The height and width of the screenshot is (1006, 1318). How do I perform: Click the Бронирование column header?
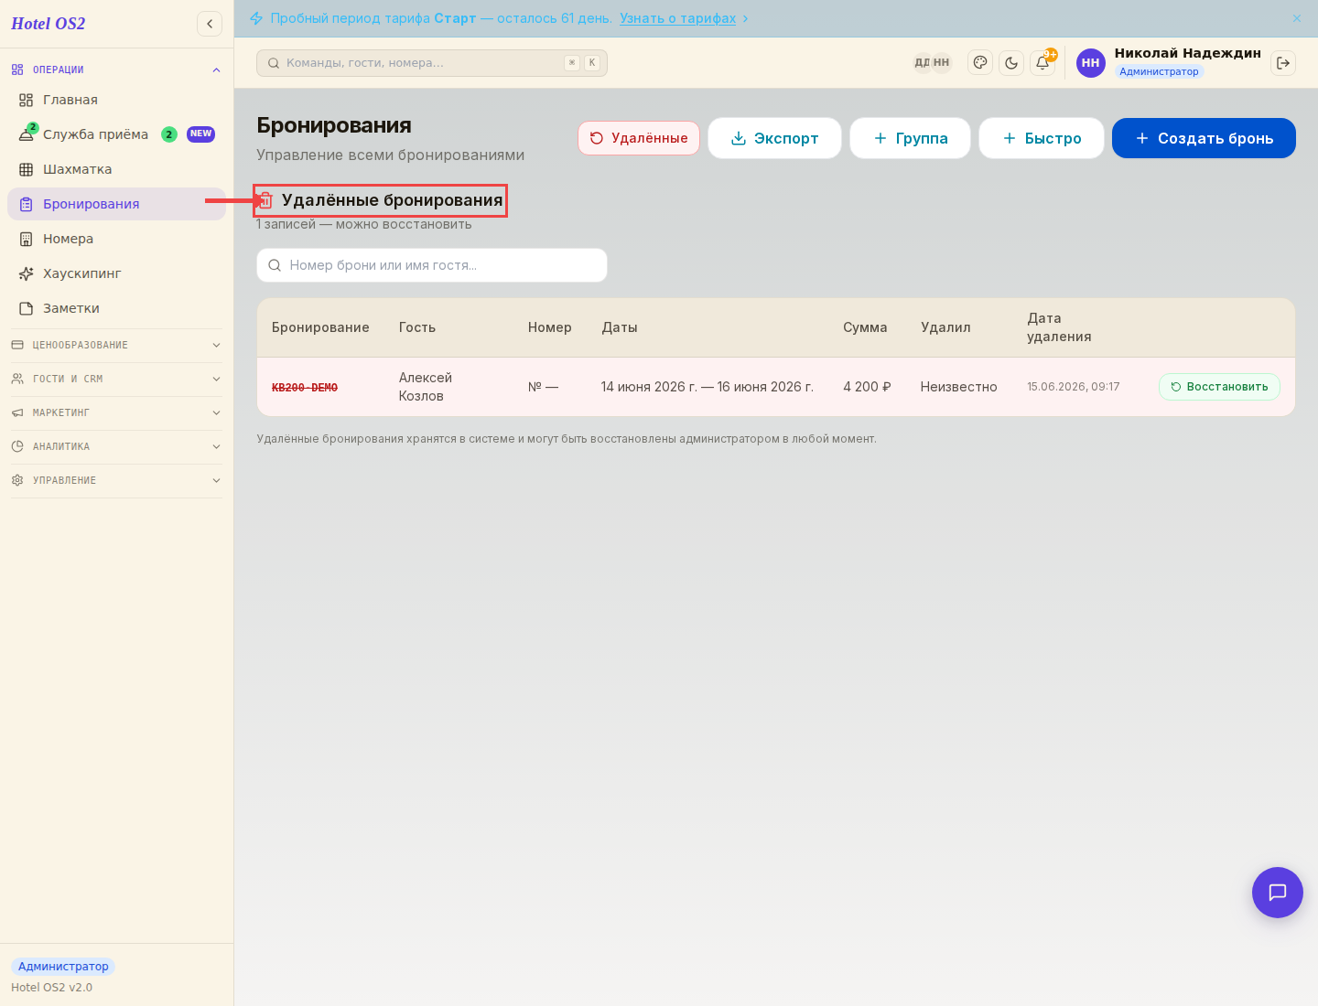(320, 327)
